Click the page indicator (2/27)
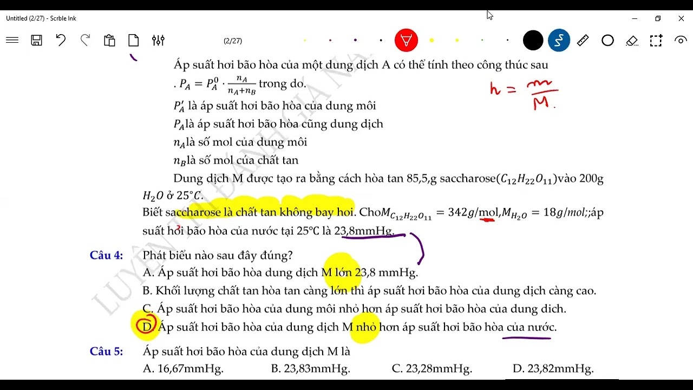This screenshot has height=390, width=693. pyautogui.click(x=233, y=41)
